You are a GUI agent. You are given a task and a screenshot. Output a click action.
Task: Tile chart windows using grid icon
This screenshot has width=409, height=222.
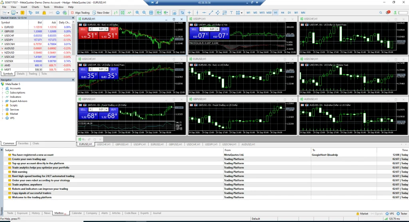click(x=151, y=12)
